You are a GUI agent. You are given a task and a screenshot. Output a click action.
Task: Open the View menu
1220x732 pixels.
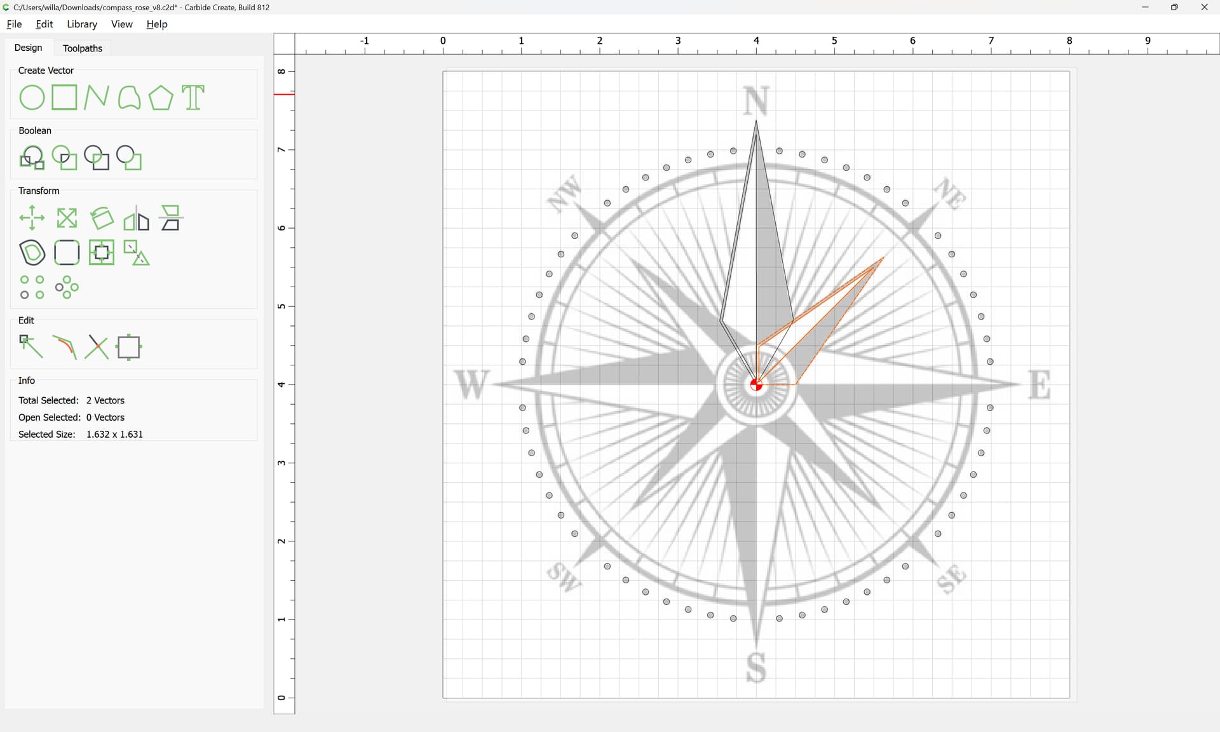tap(121, 24)
